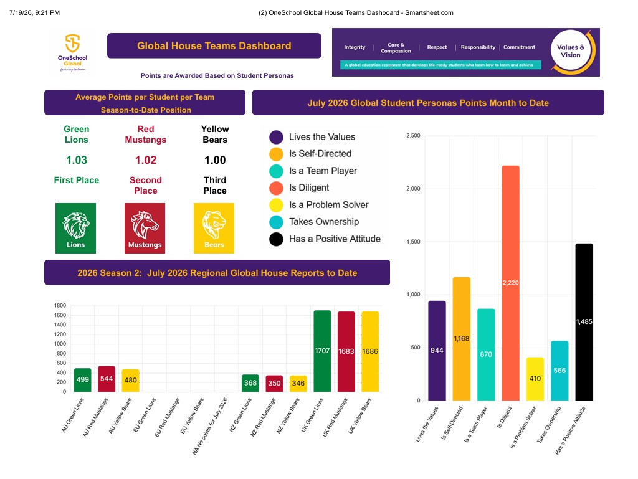Click the green First Place text
Viewport: 638px width, 479px height.
77,180
